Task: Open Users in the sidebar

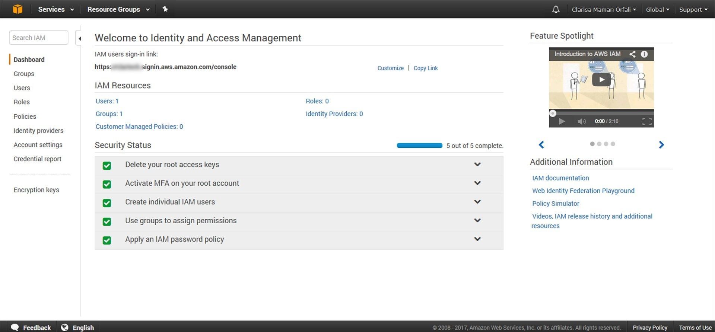Action: point(22,88)
